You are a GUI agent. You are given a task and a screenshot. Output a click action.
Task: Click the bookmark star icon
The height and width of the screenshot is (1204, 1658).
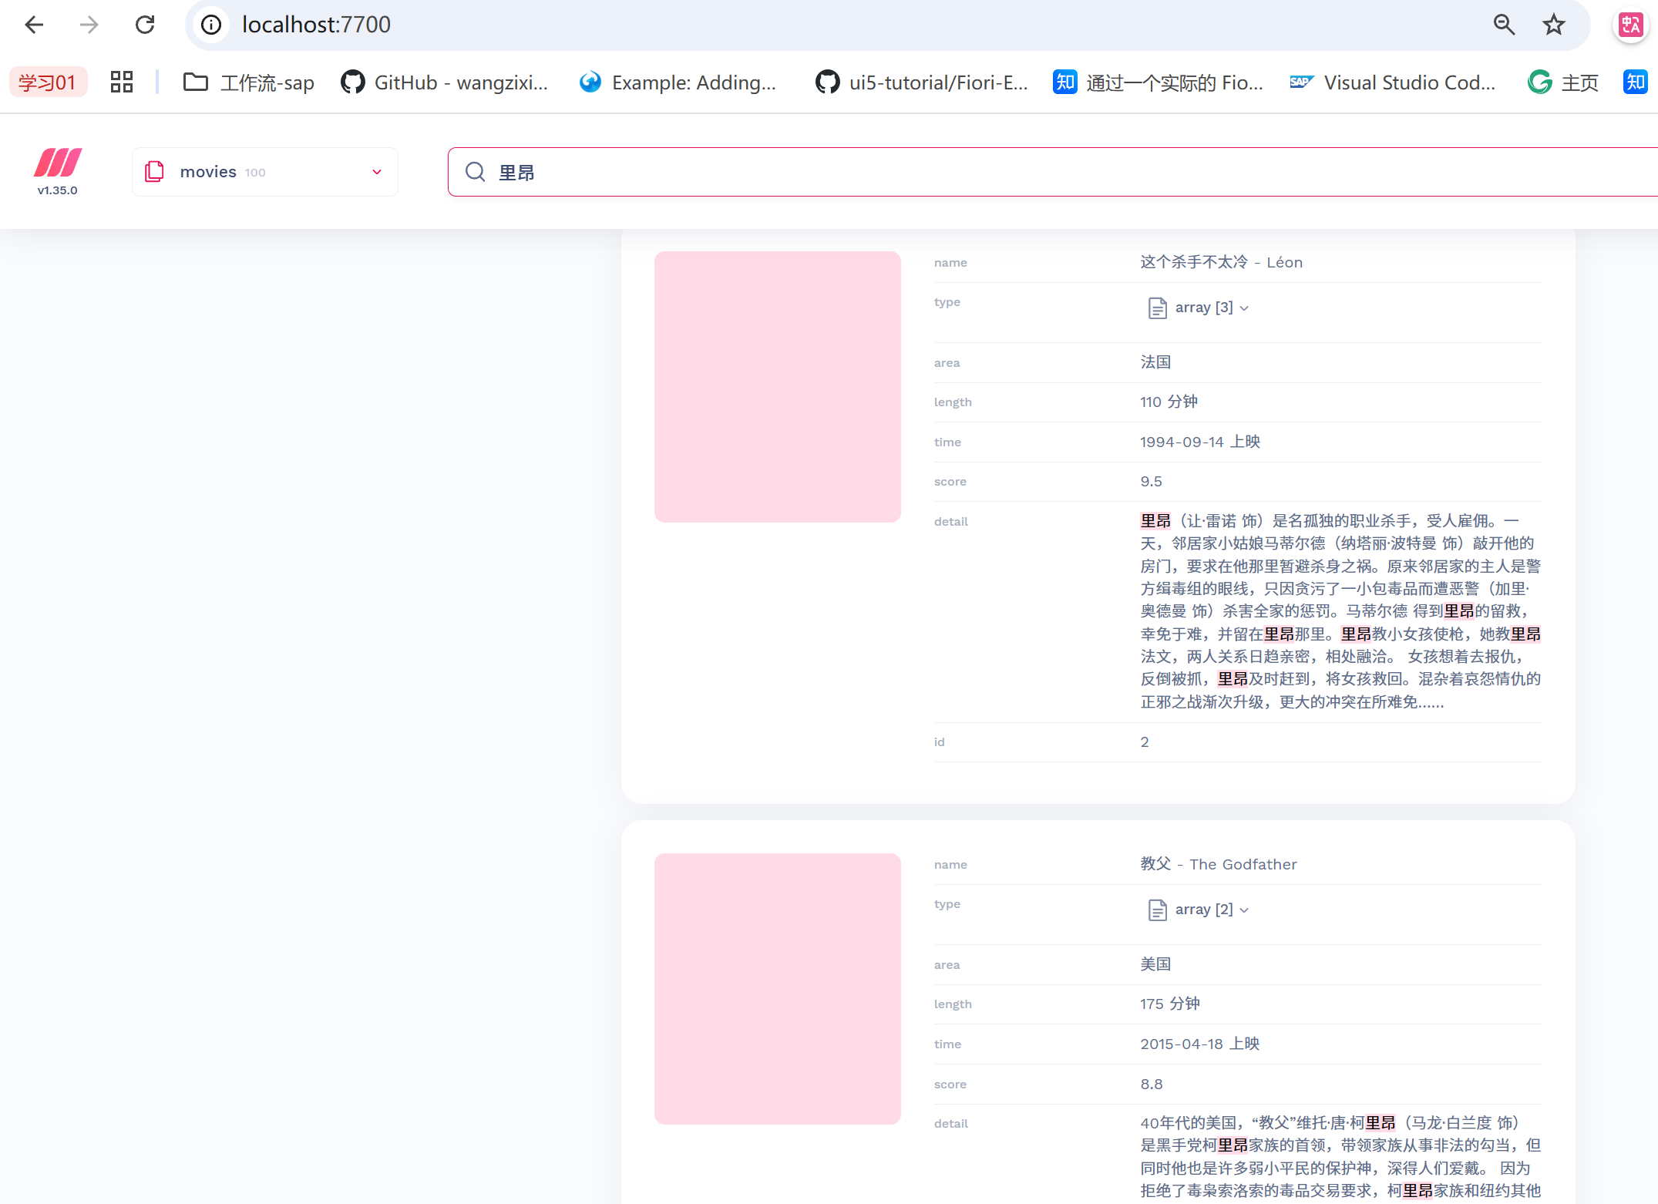click(x=1553, y=25)
